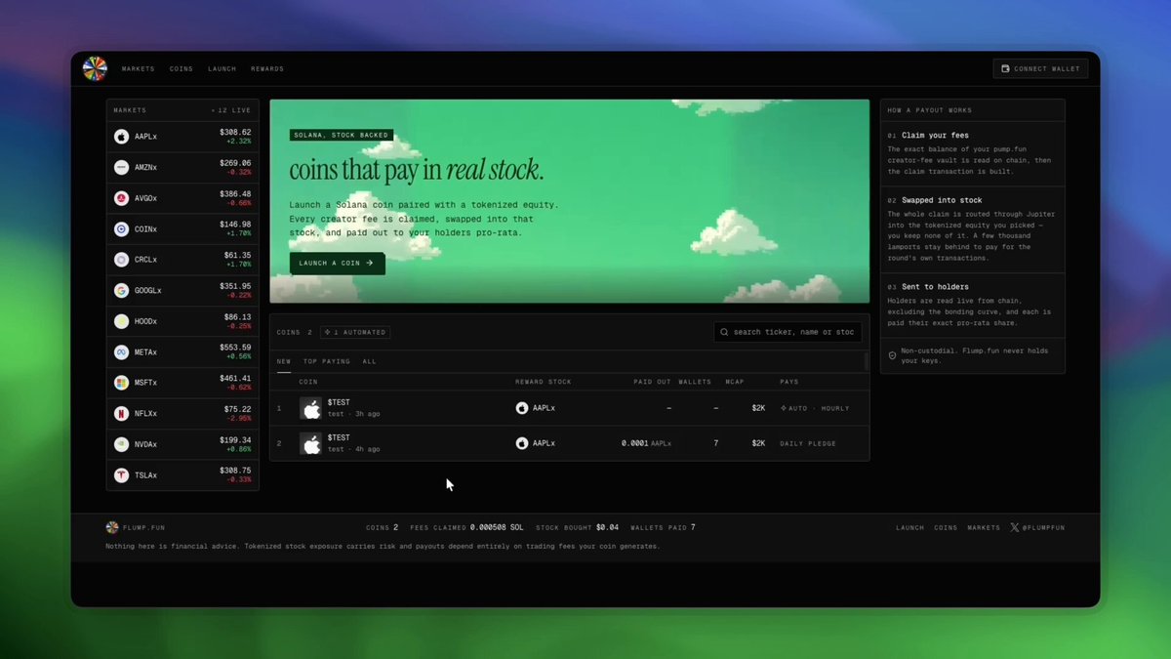Click the AAPLx reward stock in row 1
This screenshot has height=659, width=1171.
(x=536, y=408)
